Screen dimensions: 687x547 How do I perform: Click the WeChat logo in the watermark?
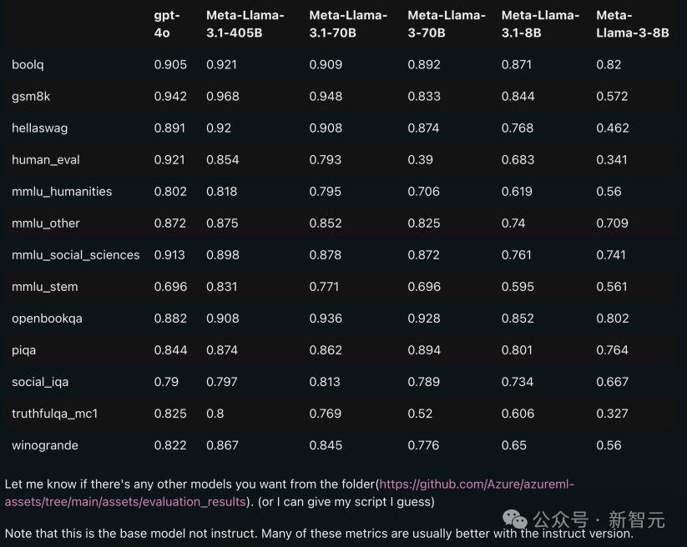pos(515,519)
